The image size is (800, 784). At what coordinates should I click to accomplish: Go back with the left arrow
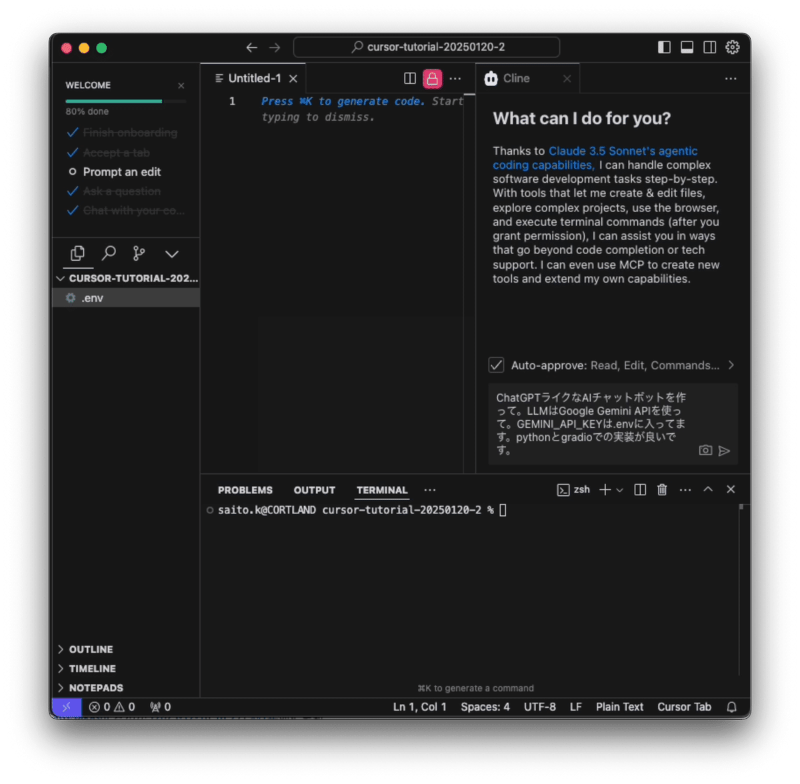[x=251, y=47]
